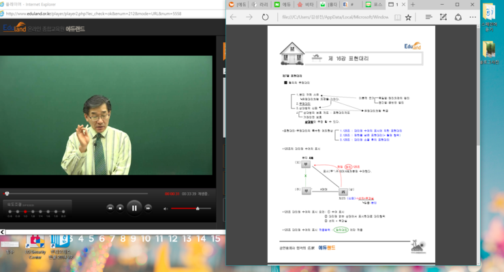This screenshot has height=272, width=504.
Task: Click the stop button in player
Action: 120,209
